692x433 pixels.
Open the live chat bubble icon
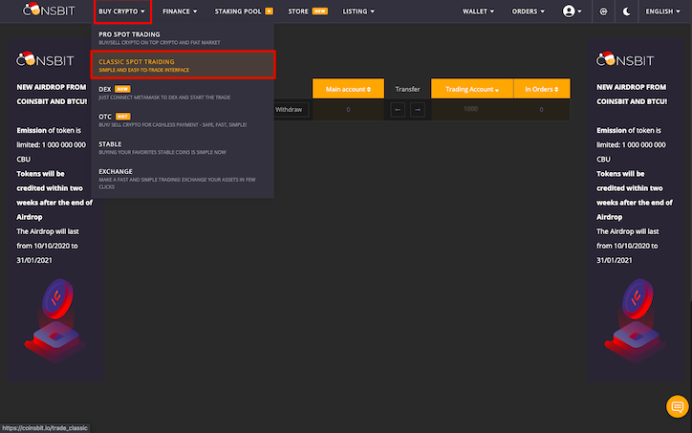point(677,406)
